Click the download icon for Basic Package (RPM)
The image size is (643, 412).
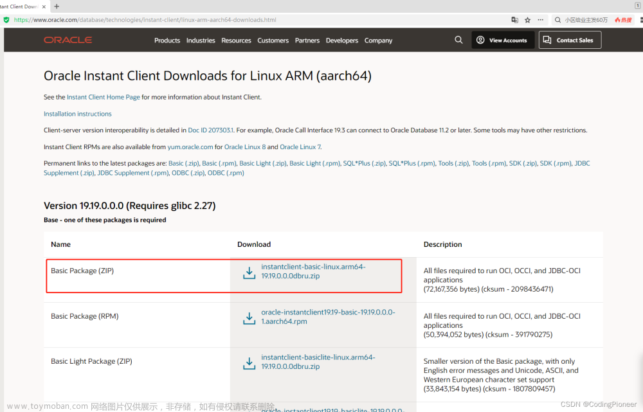pyautogui.click(x=249, y=318)
